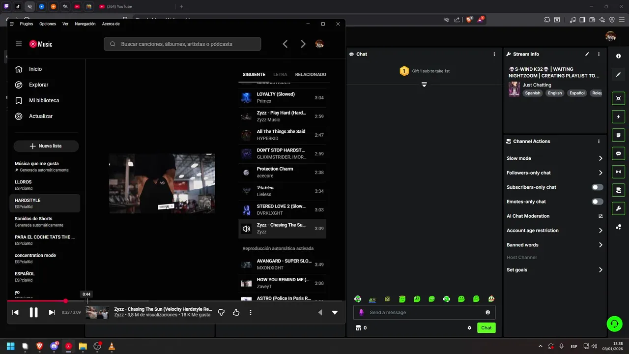Edit Stream info with pencil icon
The height and width of the screenshot is (354, 629).
point(587,54)
